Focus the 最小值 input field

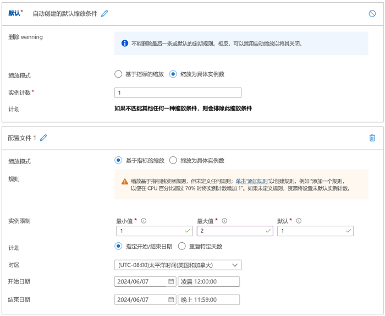155,231
